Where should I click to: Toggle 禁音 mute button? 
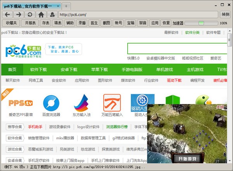pos(143,23)
